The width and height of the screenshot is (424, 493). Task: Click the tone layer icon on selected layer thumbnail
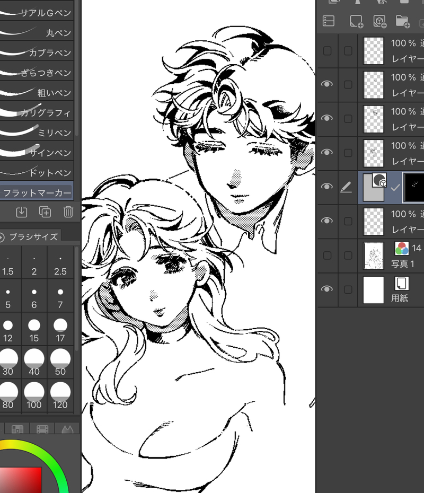[x=379, y=180]
